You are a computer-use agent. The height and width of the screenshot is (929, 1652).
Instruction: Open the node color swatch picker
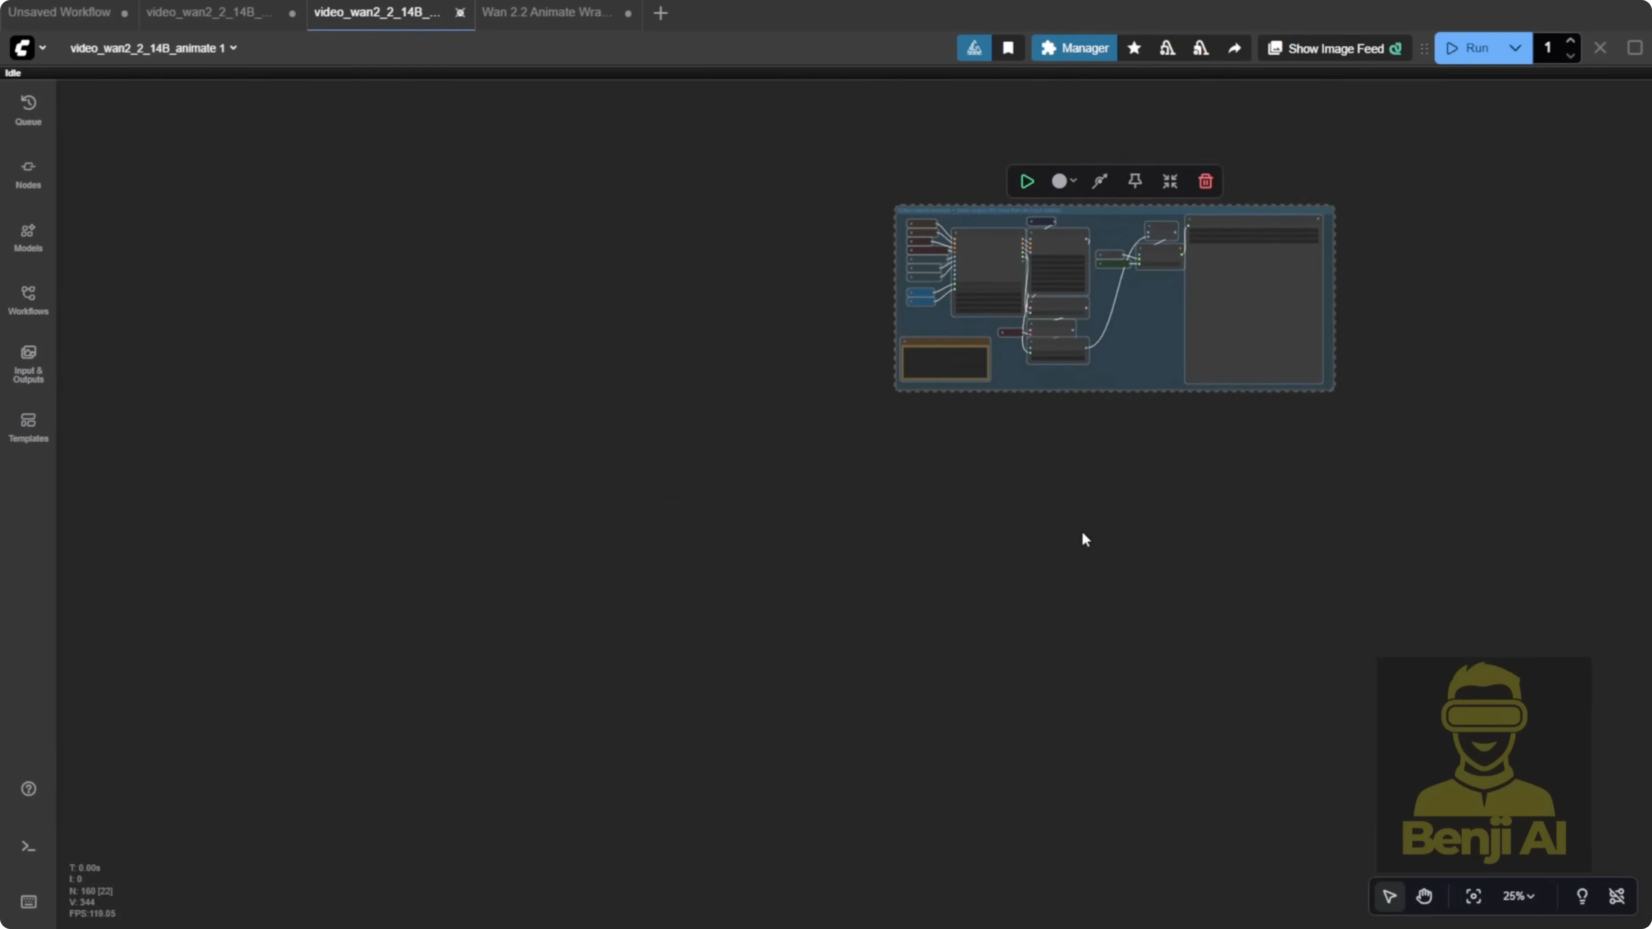(1063, 181)
